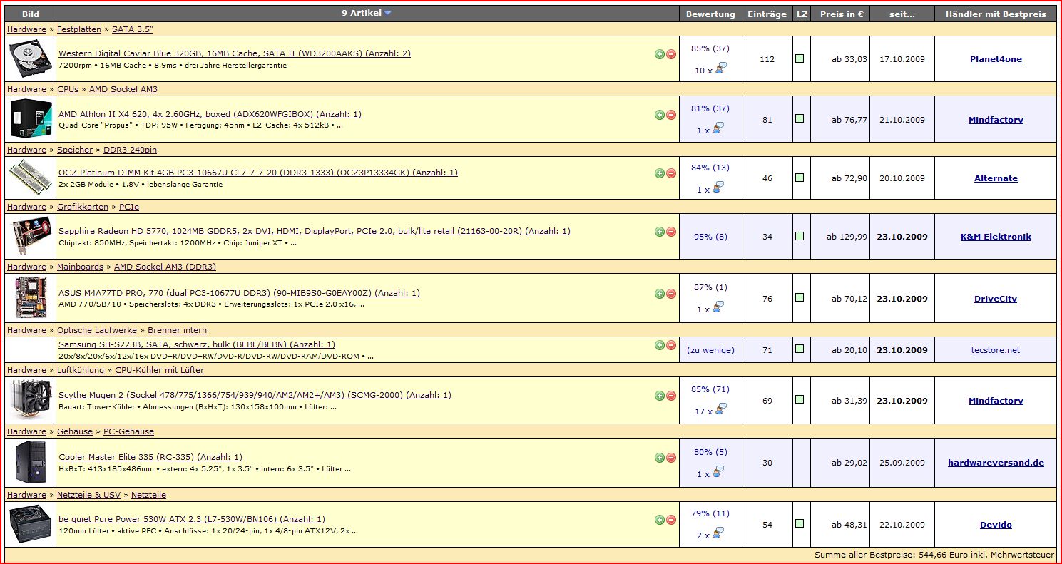Increase quantity of Western Digital Caviar Blue

pos(660,54)
